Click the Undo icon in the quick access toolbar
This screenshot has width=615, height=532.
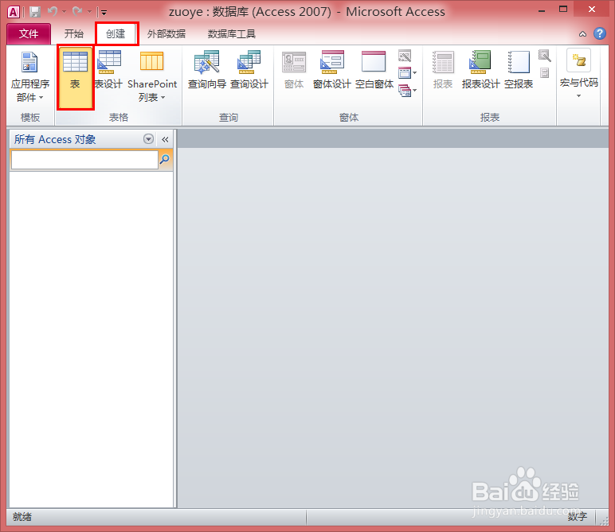[x=52, y=12]
